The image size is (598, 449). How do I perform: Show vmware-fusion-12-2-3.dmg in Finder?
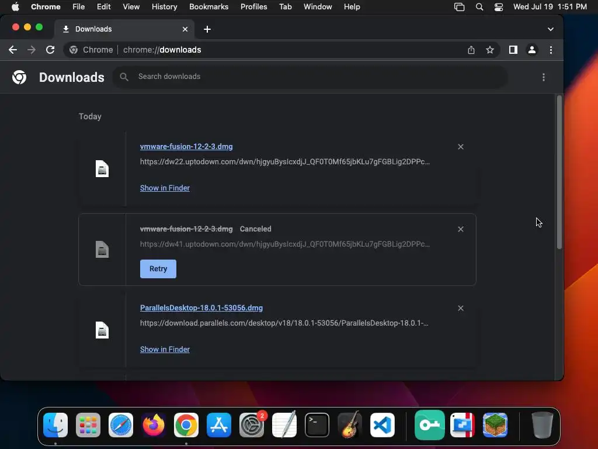pos(165,188)
